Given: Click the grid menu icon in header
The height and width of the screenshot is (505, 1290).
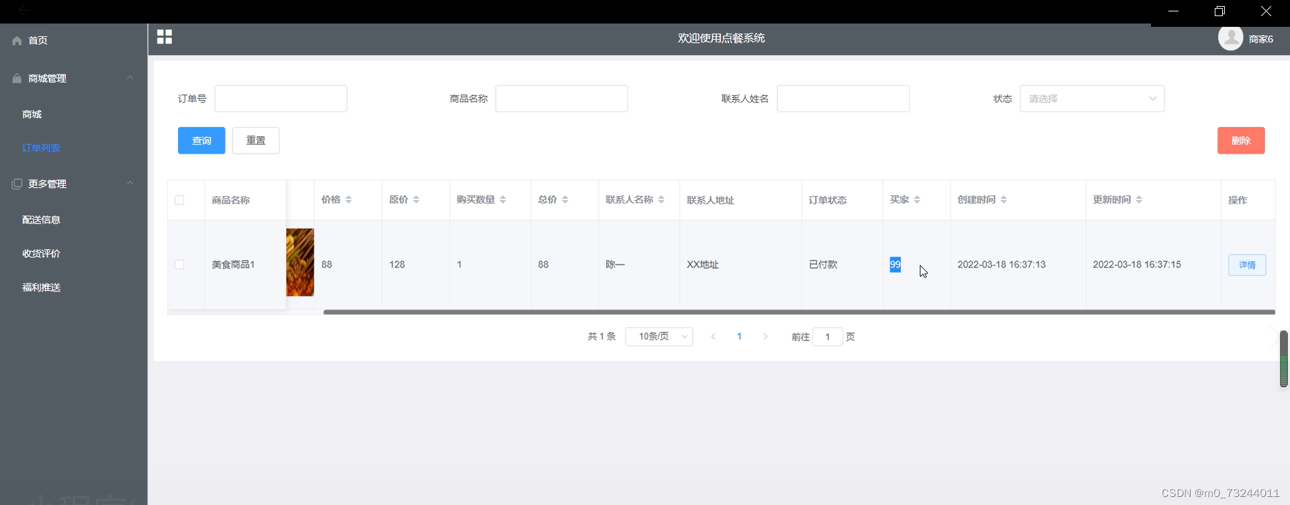Looking at the screenshot, I should 165,37.
